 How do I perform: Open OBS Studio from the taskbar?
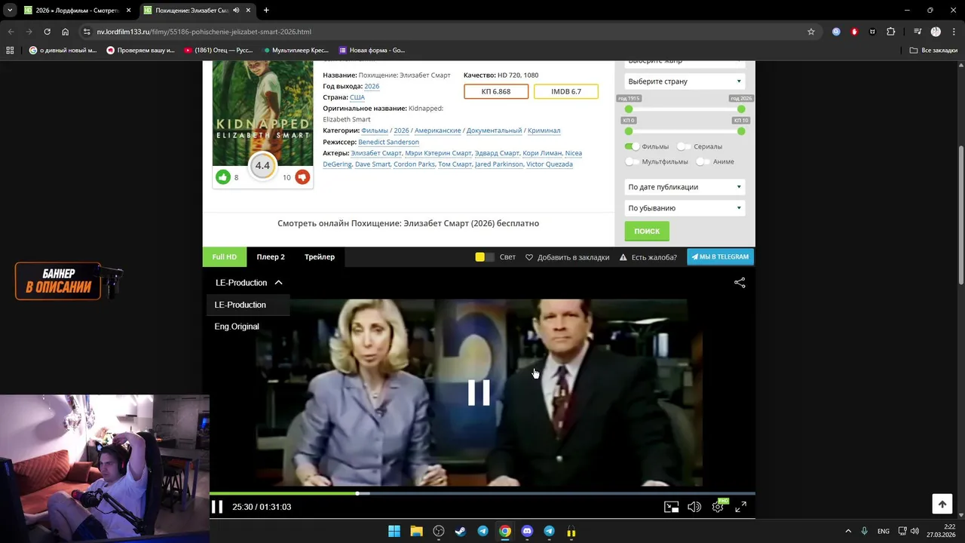tap(439, 531)
